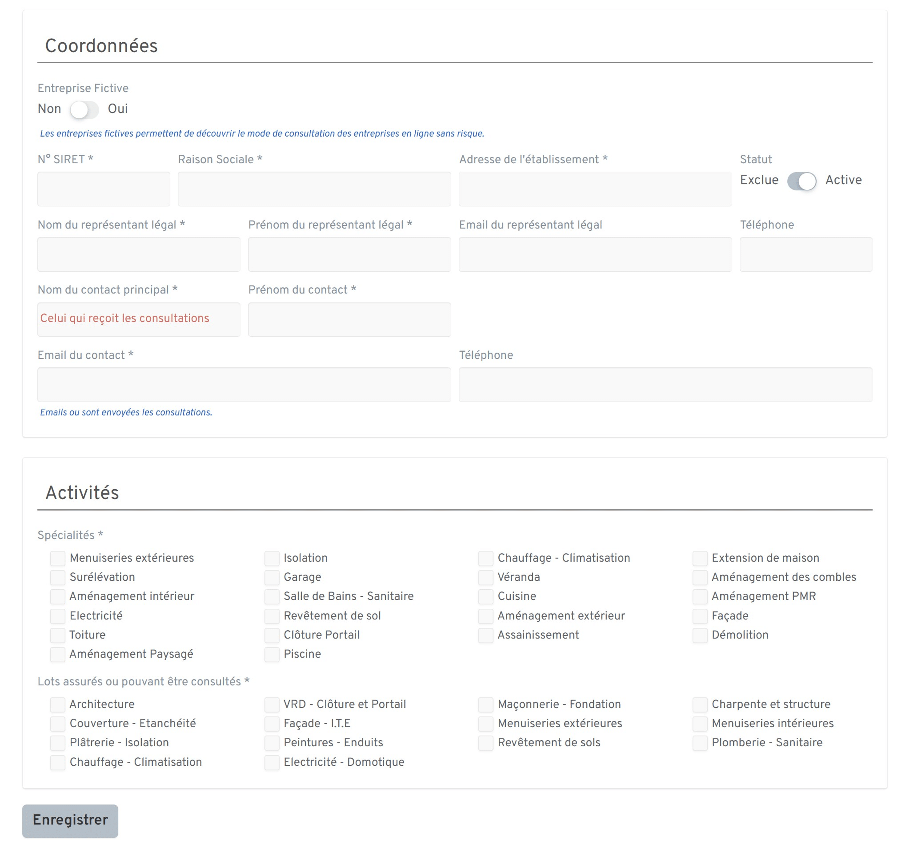Toggle the Entreprise Fictive switch
Image resolution: width=910 pixels, height=845 pixels.
[x=84, y=110]
